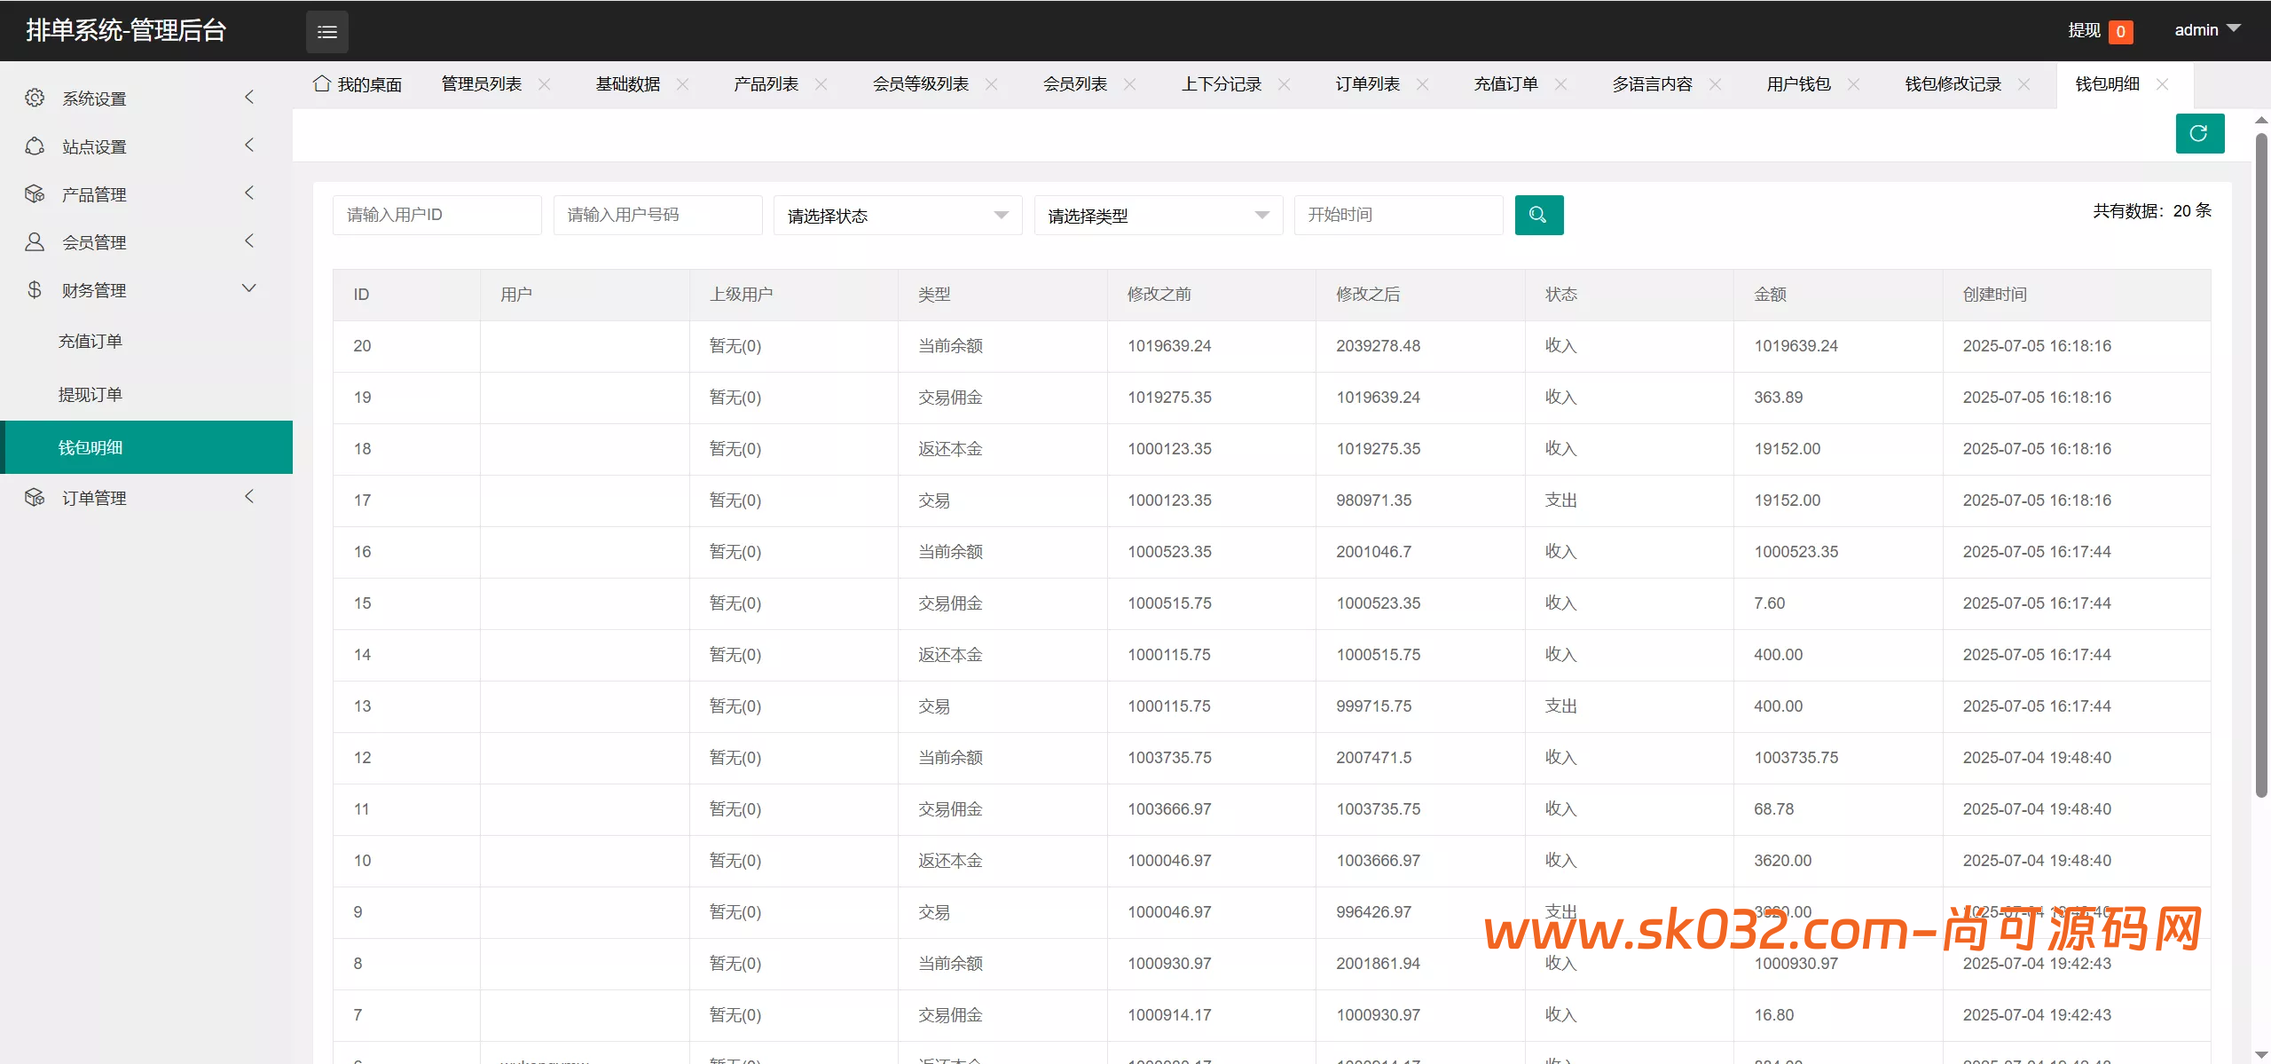Click the home icon on 我的桌面 tab
The height and width of the screenshot is (1064, 2271).
coord(321,83)
